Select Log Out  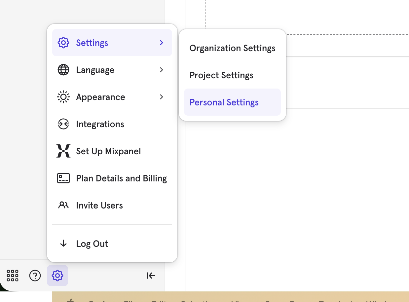(112, 244)
